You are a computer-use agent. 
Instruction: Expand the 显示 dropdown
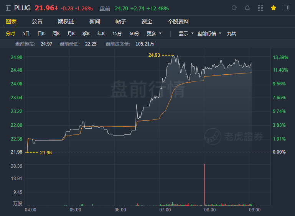click(x=186, y=34)
